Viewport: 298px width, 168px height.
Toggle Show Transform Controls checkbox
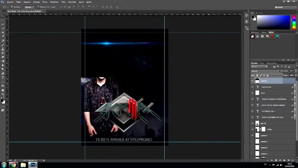39,7
